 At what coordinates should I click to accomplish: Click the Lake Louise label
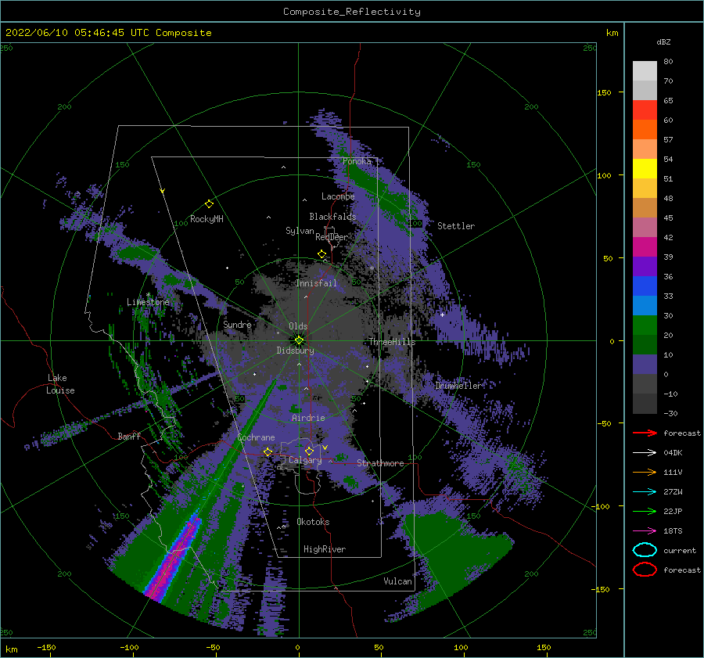click(x=61, y=384)
